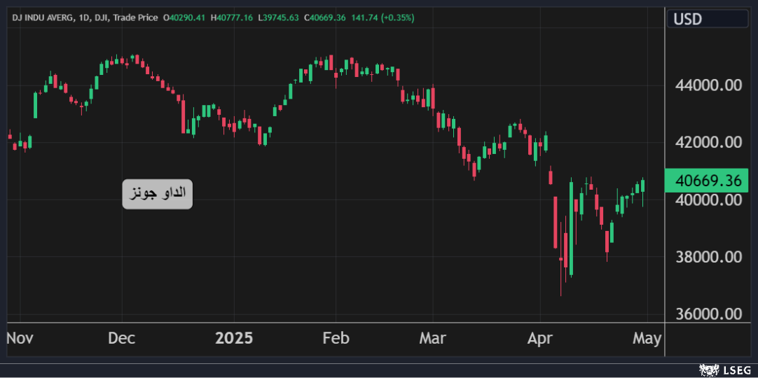Screen dimensions: 758x378
Task: Select the 1D interval label
Action: [x=85, y=17]
